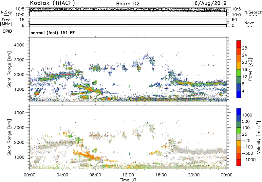Viewport: 262px width, 182px height.
Task: Click "Slant Range [km]" on velocity panel
Action: tap(9, 137)
